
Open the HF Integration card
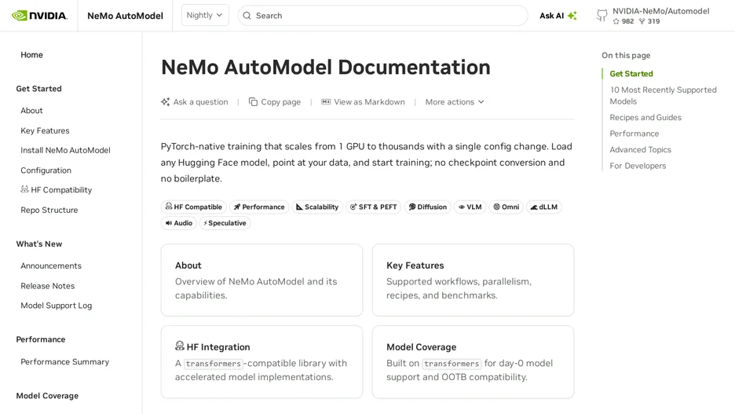tap(261, 362)
